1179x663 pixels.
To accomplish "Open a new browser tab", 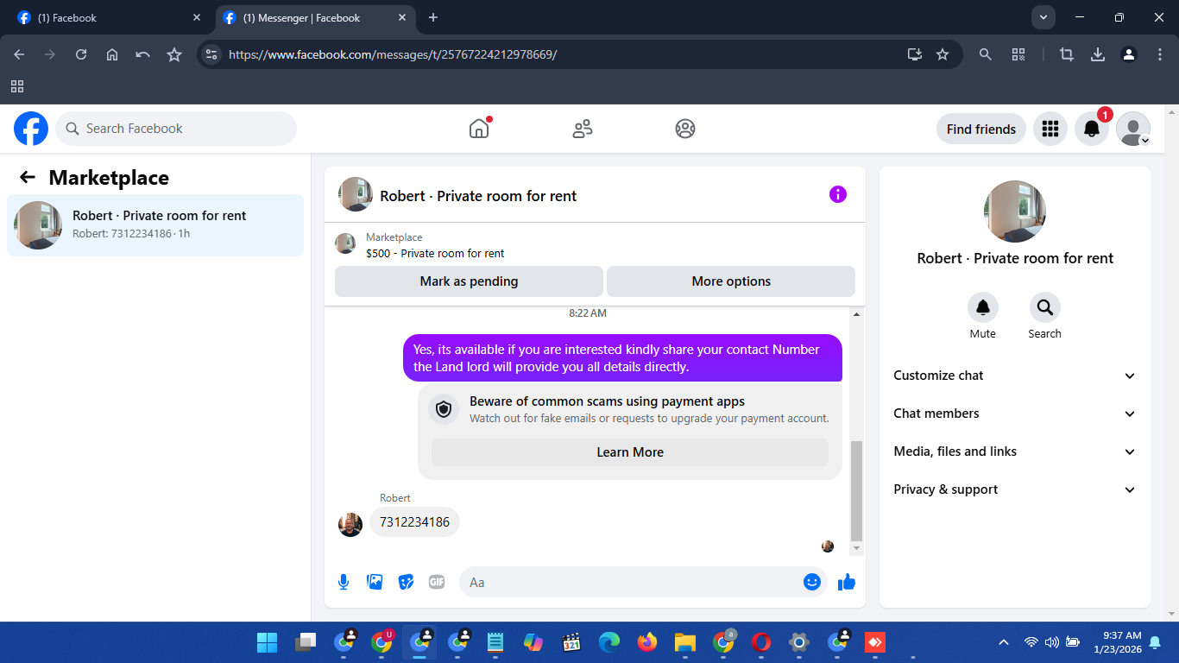I will click(433, 17).
